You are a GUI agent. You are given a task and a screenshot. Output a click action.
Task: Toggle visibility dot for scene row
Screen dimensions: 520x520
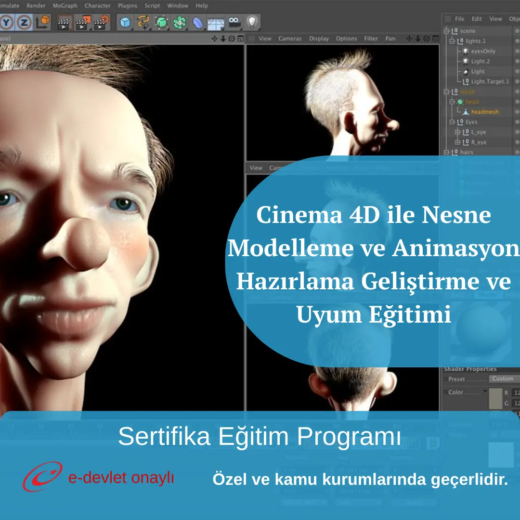(517, 31)
